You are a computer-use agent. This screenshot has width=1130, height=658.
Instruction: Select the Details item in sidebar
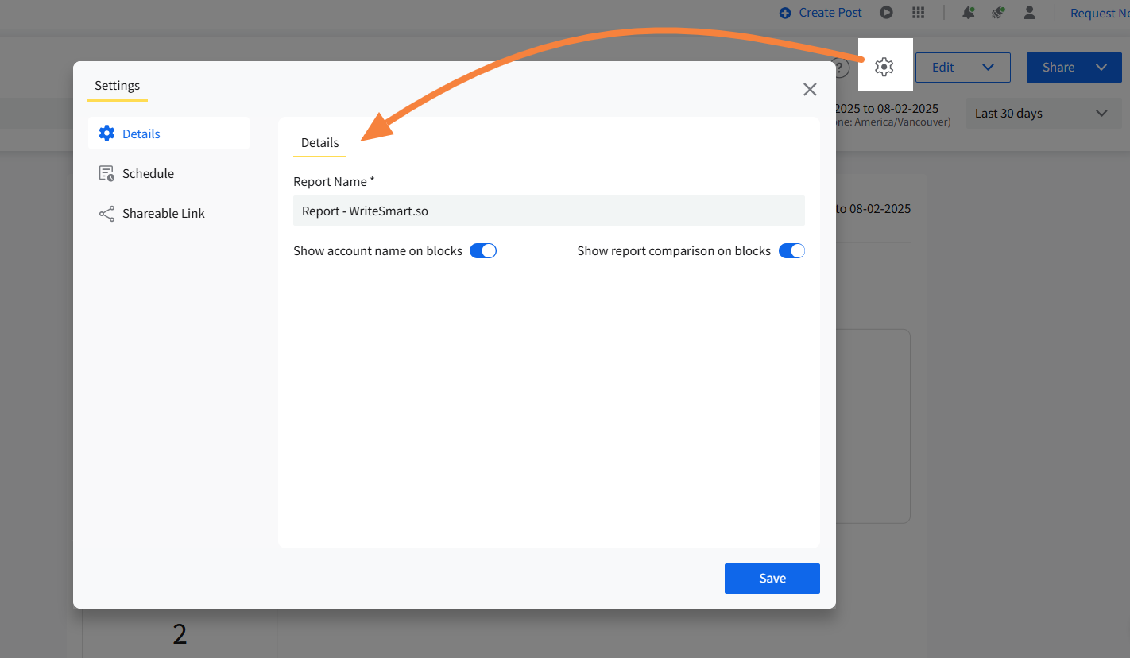point(141,134)
